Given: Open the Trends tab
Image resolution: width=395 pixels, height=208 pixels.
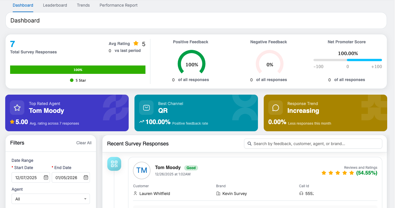Looking at the screenshot, I should tap(83, 5).
